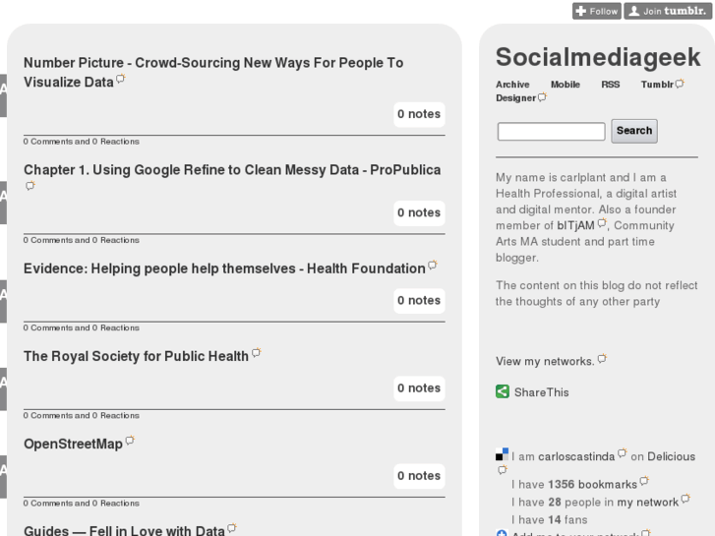Open the Mobile menu link
715x536 pixels.
565,85
